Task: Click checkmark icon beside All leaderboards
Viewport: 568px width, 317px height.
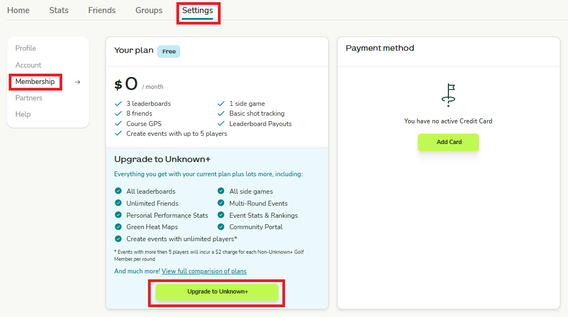Action: coord(118,192)
